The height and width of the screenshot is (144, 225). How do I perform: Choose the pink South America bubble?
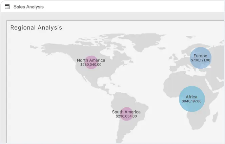click(x=126, y=114)
